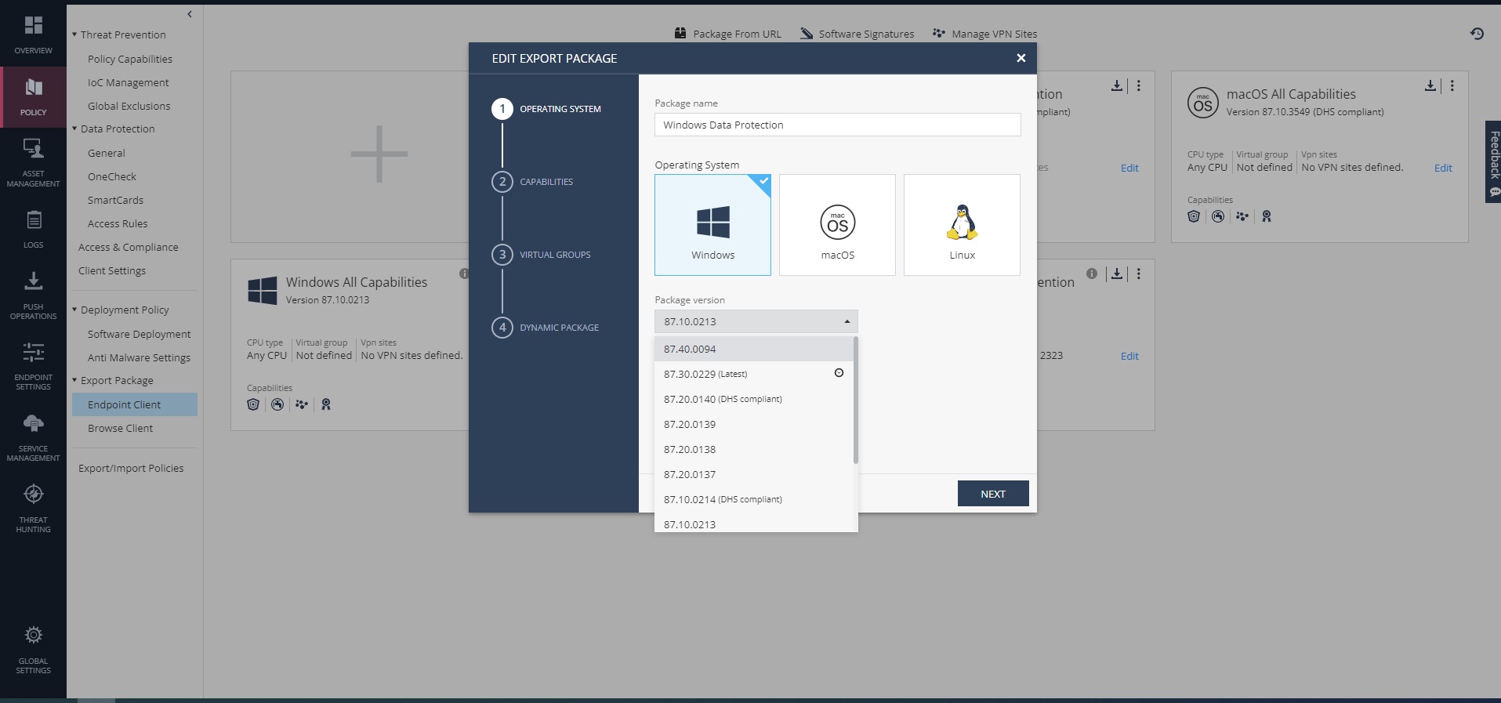Collapse the Data Protection tree section
Viewport: 1501px width, 703px height.
[74, 129]
